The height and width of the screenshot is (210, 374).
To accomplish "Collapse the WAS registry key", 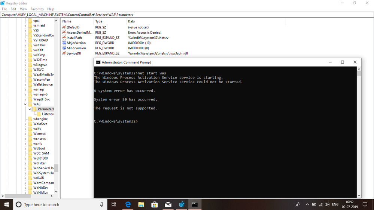I will (25, 104).
